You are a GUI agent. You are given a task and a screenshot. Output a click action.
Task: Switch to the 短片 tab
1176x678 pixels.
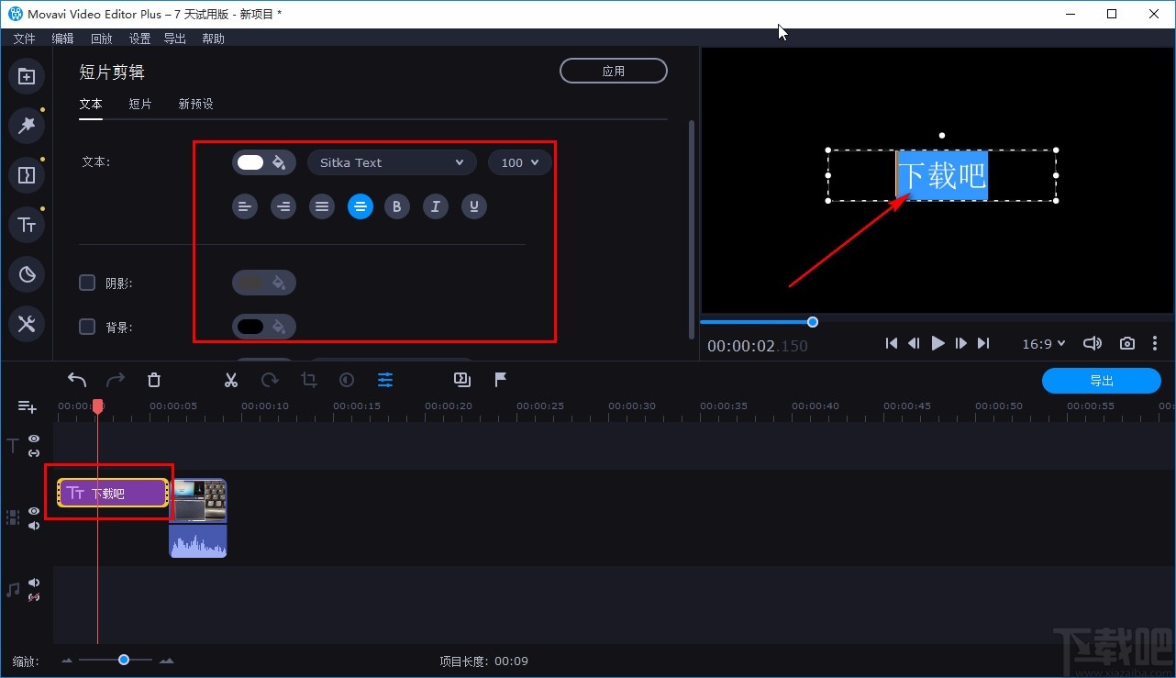(140, 105)
